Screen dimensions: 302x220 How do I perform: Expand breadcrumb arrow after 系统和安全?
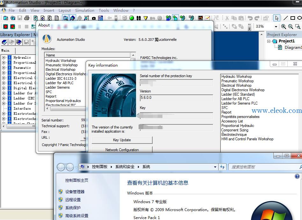[138, 167]
